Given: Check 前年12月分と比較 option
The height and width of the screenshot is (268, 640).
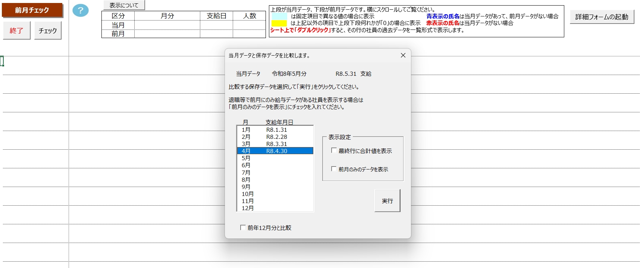Looking at the screenshot, I should (x=266, y=228).
